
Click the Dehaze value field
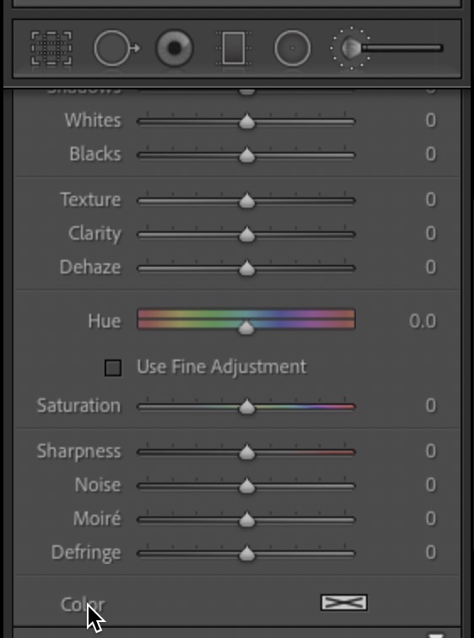pyautogui.click(x=430, y=267)
